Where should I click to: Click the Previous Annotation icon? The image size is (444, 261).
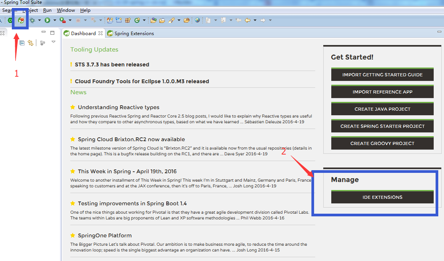click(223, 20)
